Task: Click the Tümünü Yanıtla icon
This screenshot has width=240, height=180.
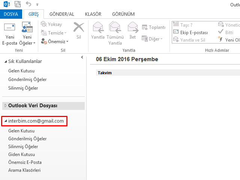Action: (115, 28)
